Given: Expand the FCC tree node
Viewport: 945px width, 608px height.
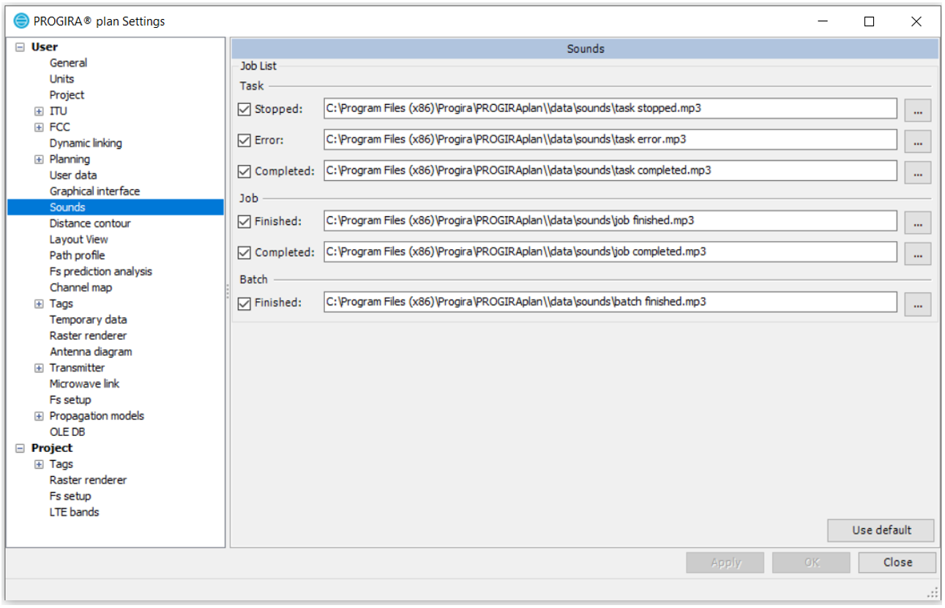Looking at the screenshot, I should 39,127.
